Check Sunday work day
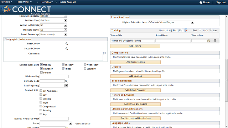 (41, 73)
